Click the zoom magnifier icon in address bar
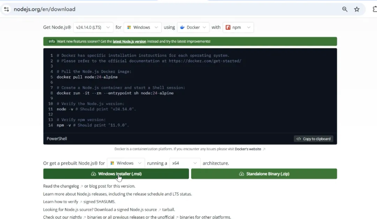Image resolution: width=377 pixels, height=219 pixels. point(345,9)
